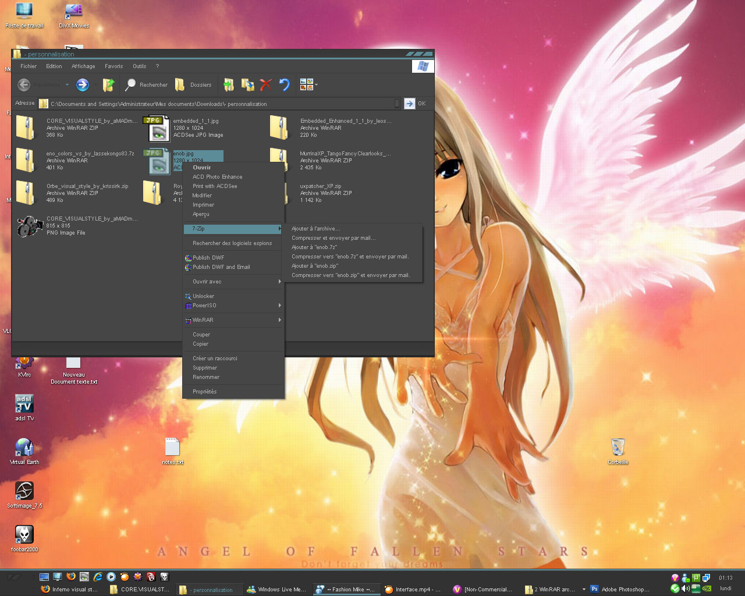This screenshot has height=596, width=745.
Task: Click the OK go button beside address
Action: pyautogui.click(x=416, y=104)
